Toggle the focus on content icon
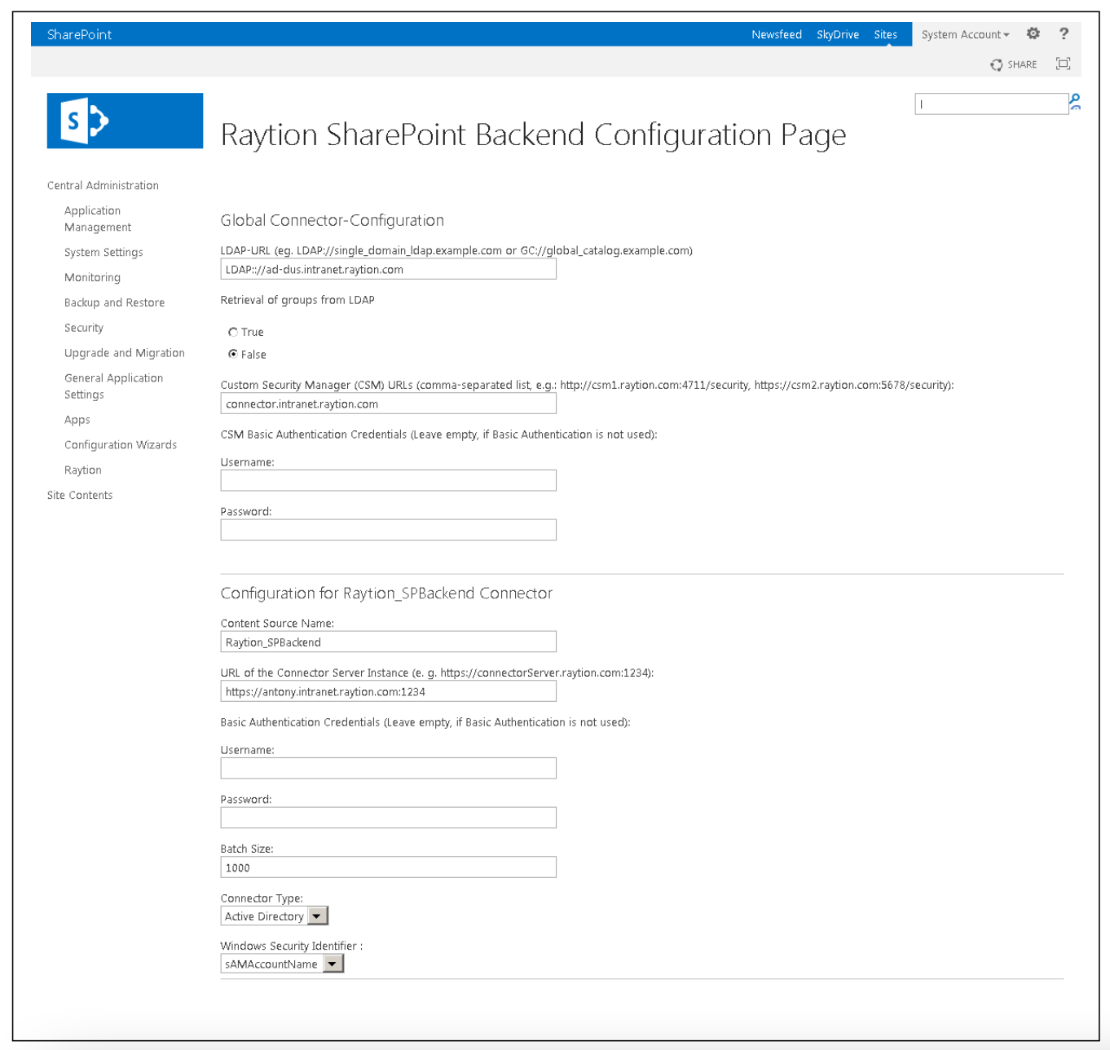Screen dimensions: 1110x1050 tap(1063, 64)
